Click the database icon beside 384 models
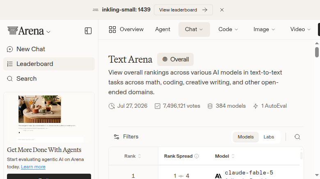 pos(210,106)
